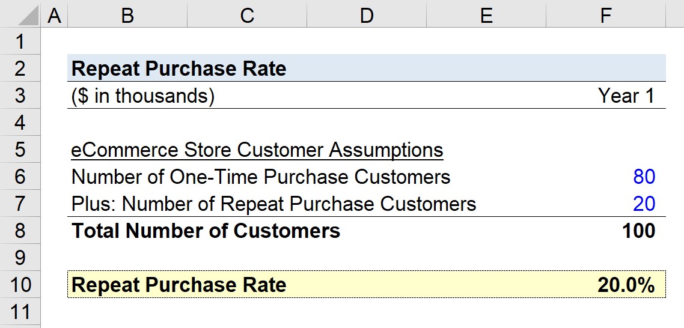Select column D header

pyautogui.click(x=367, y=14)
